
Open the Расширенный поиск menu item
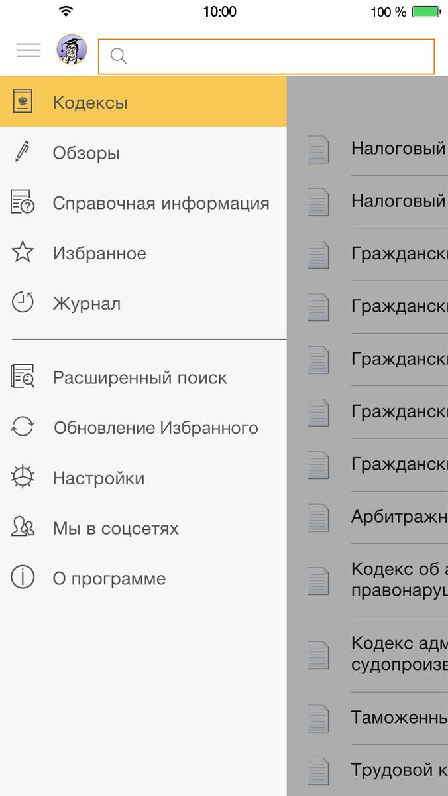click(140, 377)
